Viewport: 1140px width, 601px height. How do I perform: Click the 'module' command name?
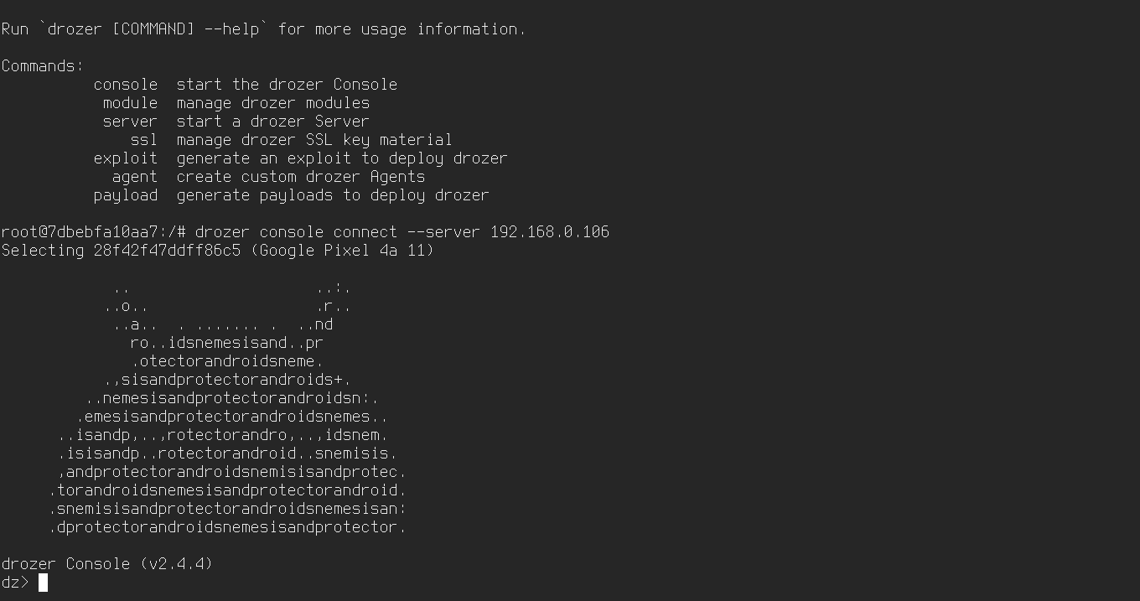click(130, 103)
